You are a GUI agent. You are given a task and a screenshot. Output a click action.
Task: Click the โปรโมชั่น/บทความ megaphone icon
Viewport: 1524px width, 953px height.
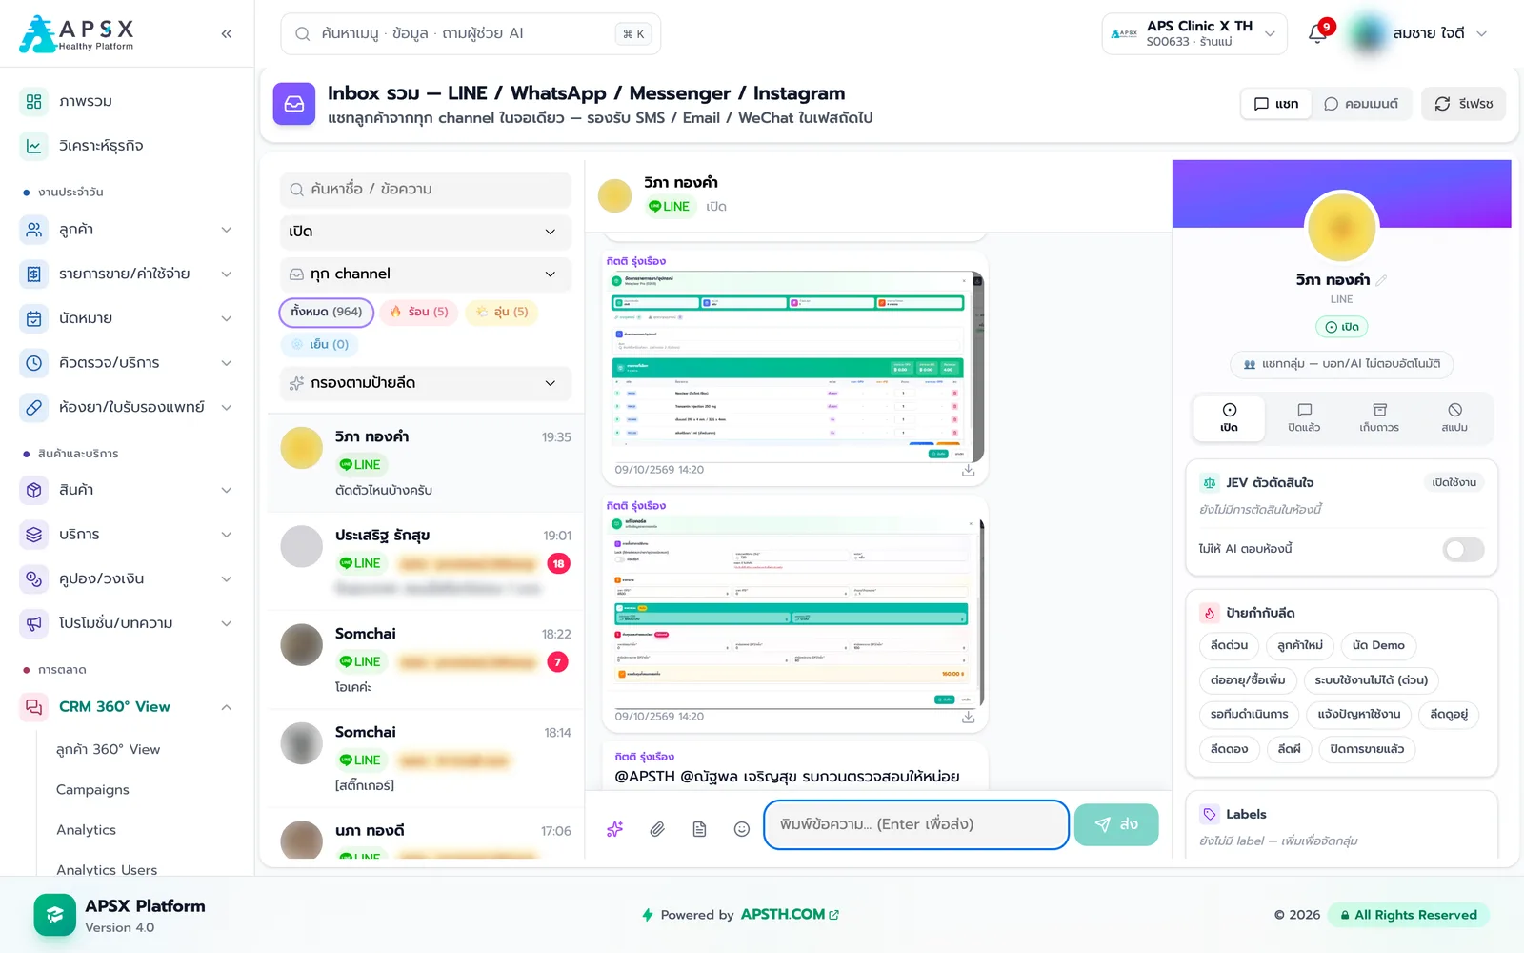click(x=34, y=623)
